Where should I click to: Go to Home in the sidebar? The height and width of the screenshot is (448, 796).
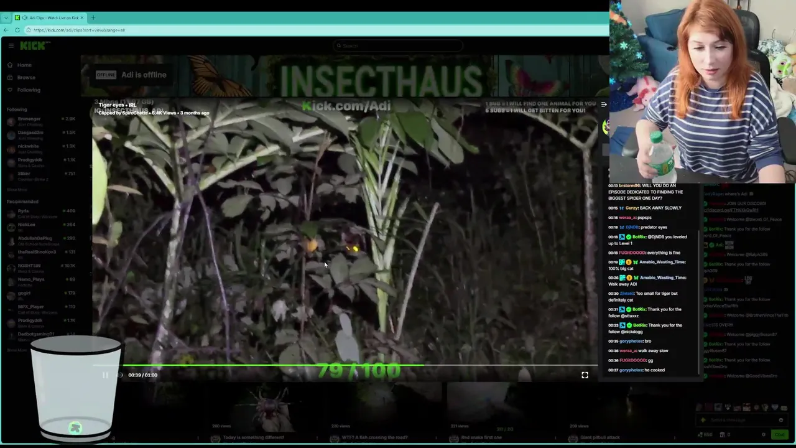[x=24, y=65]
